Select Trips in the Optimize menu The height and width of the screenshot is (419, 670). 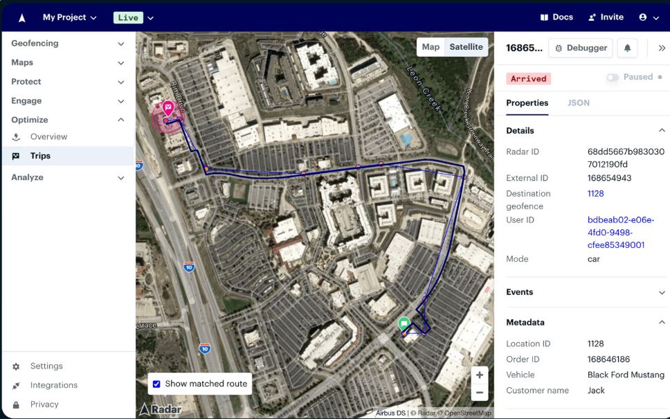click(x=40, y=156)
